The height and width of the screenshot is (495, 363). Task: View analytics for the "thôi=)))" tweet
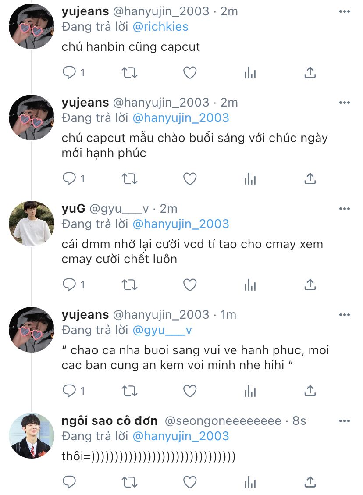[250, 482]
